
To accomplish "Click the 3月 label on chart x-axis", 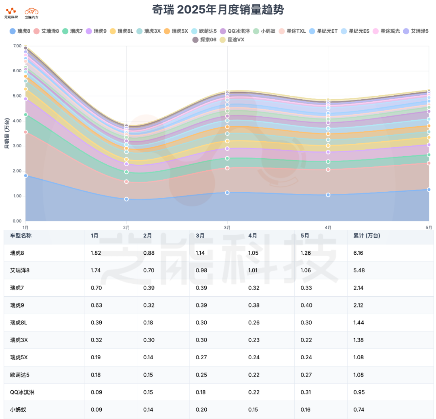I will click(227, 227).
